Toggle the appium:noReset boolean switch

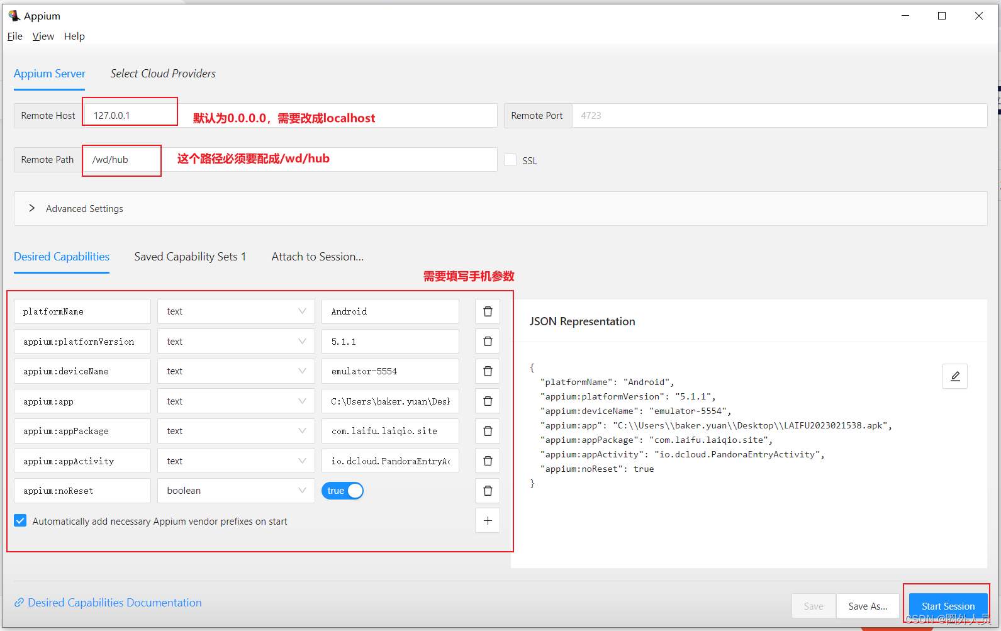(342, 491)
